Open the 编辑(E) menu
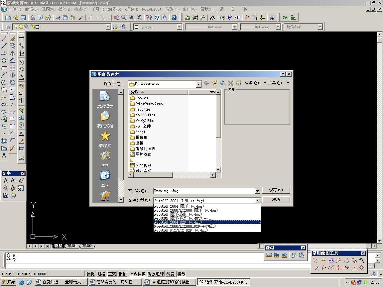Screen dimensions: 383x287 pos(31,9)
